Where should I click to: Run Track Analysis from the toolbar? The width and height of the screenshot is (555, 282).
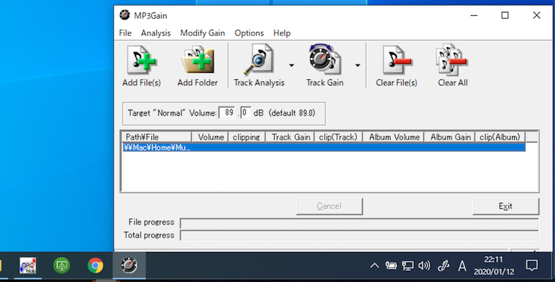pos(258,63)
